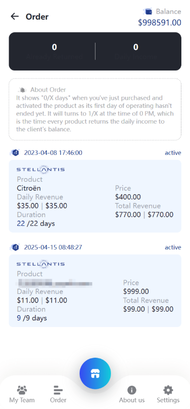Open Settings gear icon

pos(168,390)
